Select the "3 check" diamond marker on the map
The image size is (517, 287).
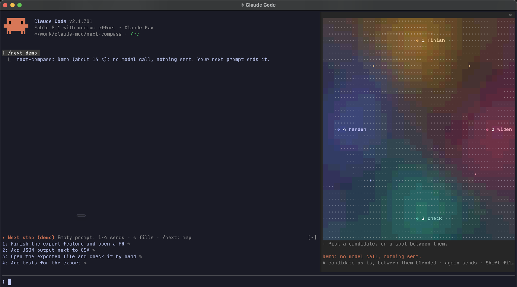[417, 219]
